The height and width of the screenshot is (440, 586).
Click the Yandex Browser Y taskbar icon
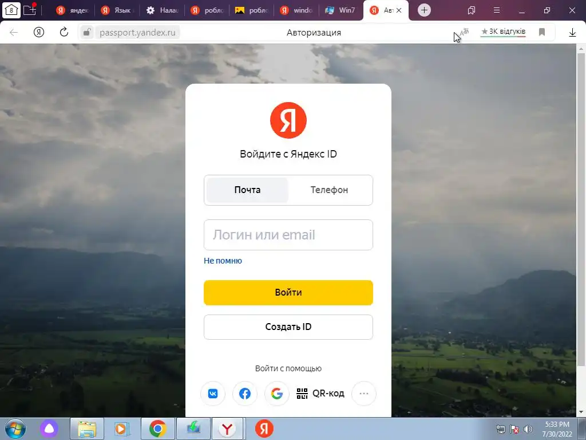point(227,429)
